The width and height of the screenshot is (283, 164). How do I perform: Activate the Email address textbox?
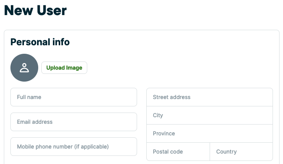(73, 122)
